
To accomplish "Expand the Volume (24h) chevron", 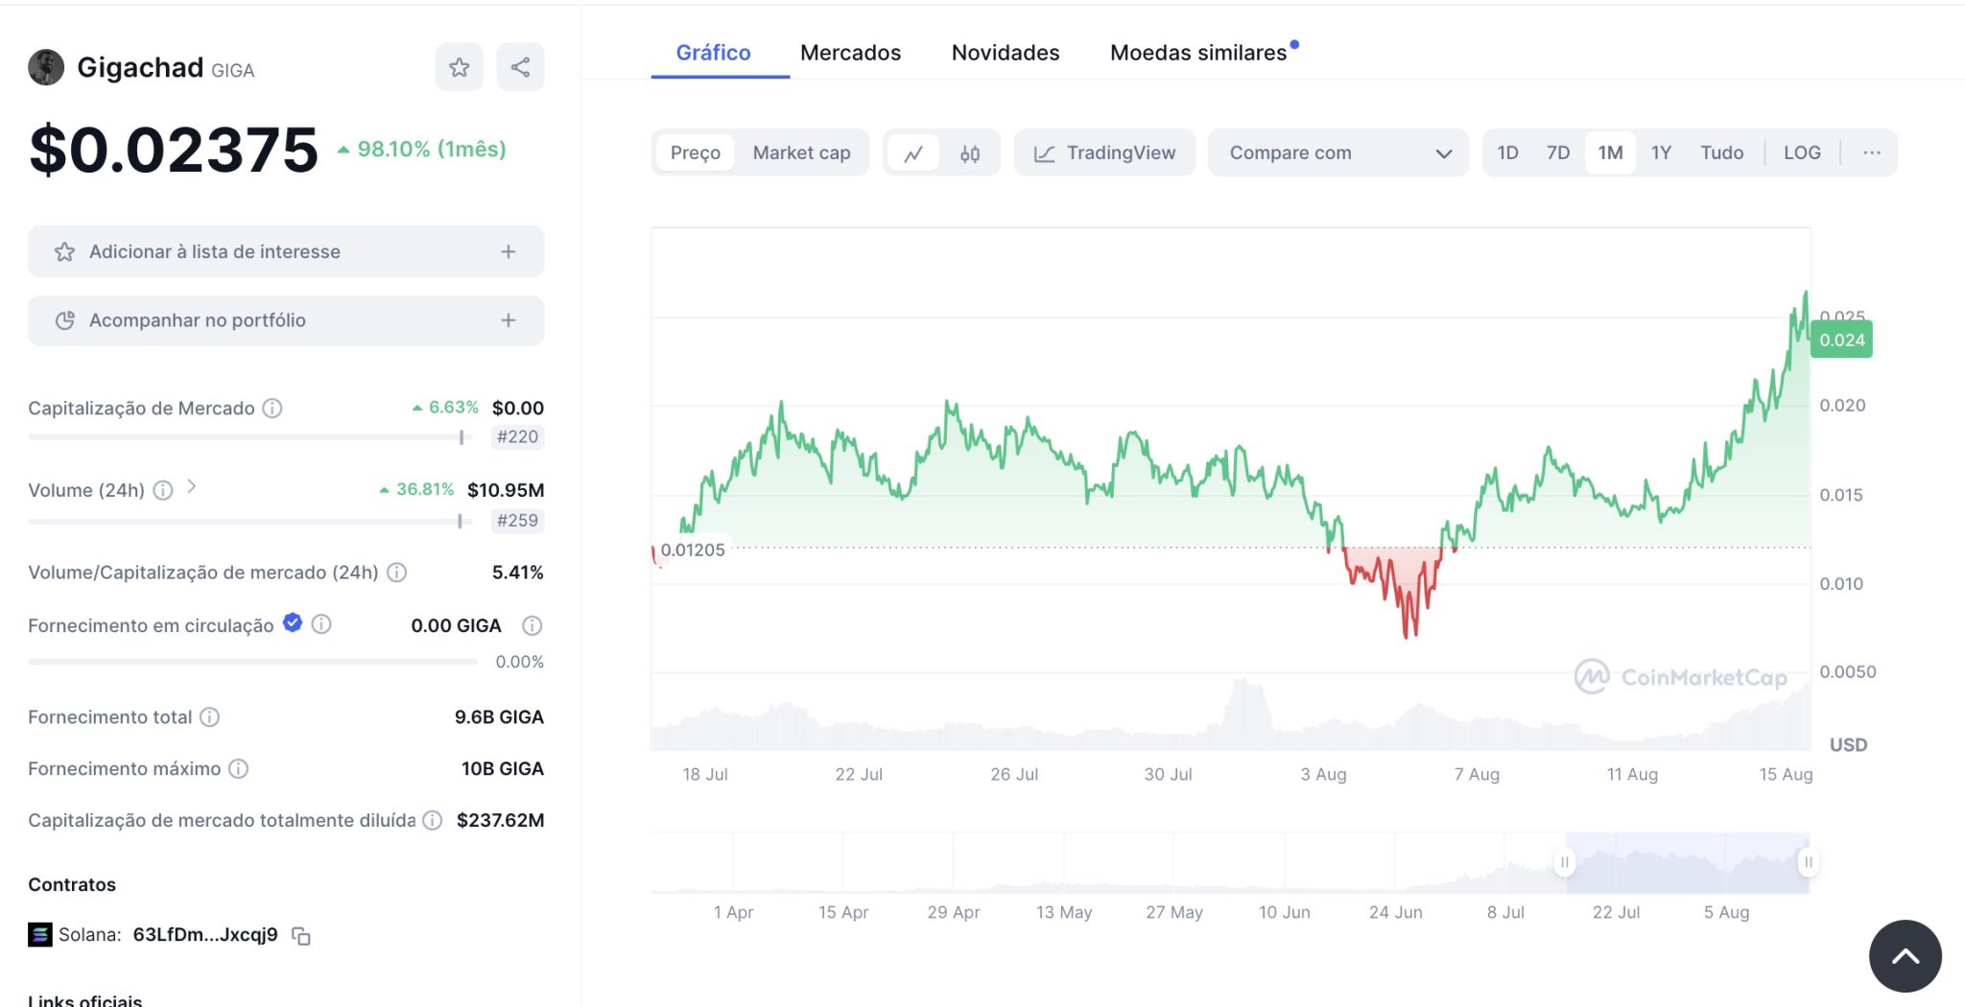I will click(193, 487).
